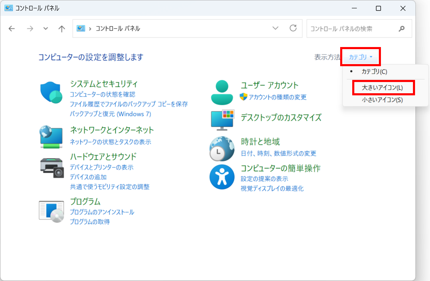The height and width of the screenshot is (281, 430).
Task: Click デスクトップのカスタマイズ monitor icon
Action: [x=222, y=119]
